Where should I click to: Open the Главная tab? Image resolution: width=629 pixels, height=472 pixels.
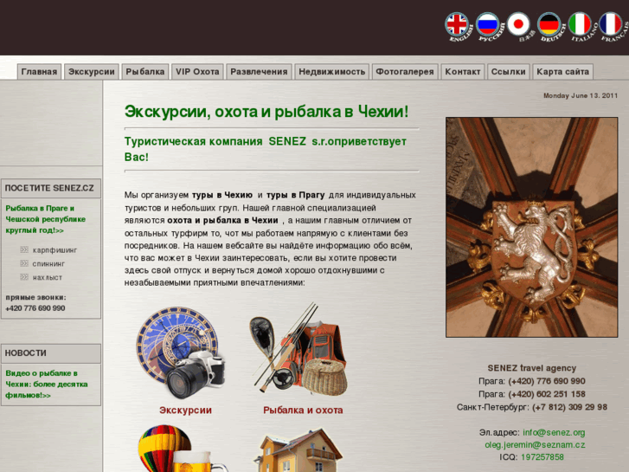(x=39, y=72)
